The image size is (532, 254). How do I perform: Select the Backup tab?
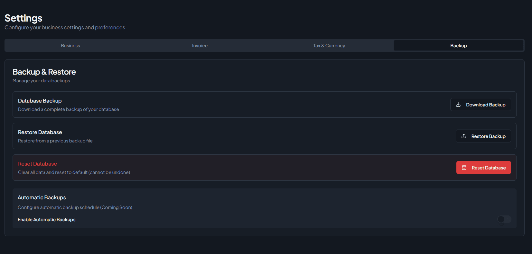pos(458,46)
